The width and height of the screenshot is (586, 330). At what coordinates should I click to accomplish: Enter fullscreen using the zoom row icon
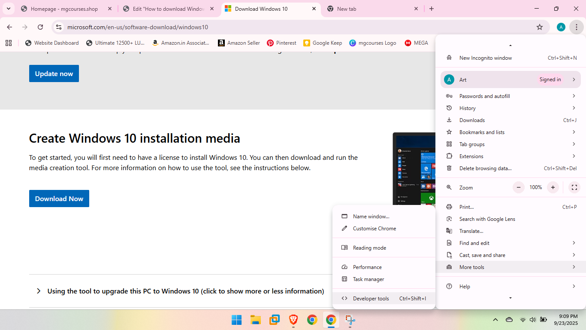pyautogui.click(x=574, y=187)
